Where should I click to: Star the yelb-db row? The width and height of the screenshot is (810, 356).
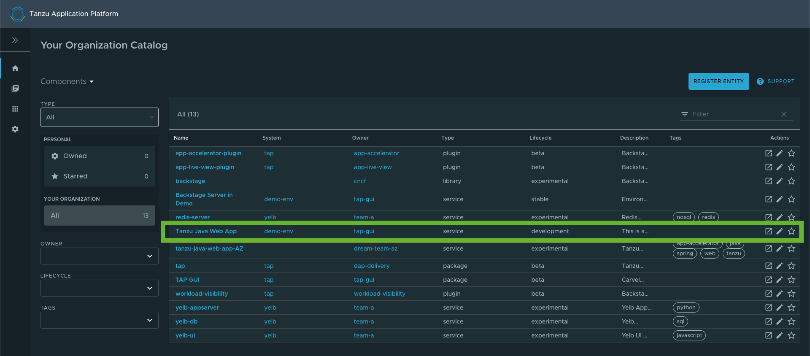[x=791, y=321]
